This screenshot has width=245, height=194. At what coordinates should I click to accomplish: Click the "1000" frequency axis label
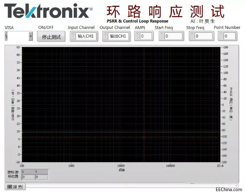[71, 166]
